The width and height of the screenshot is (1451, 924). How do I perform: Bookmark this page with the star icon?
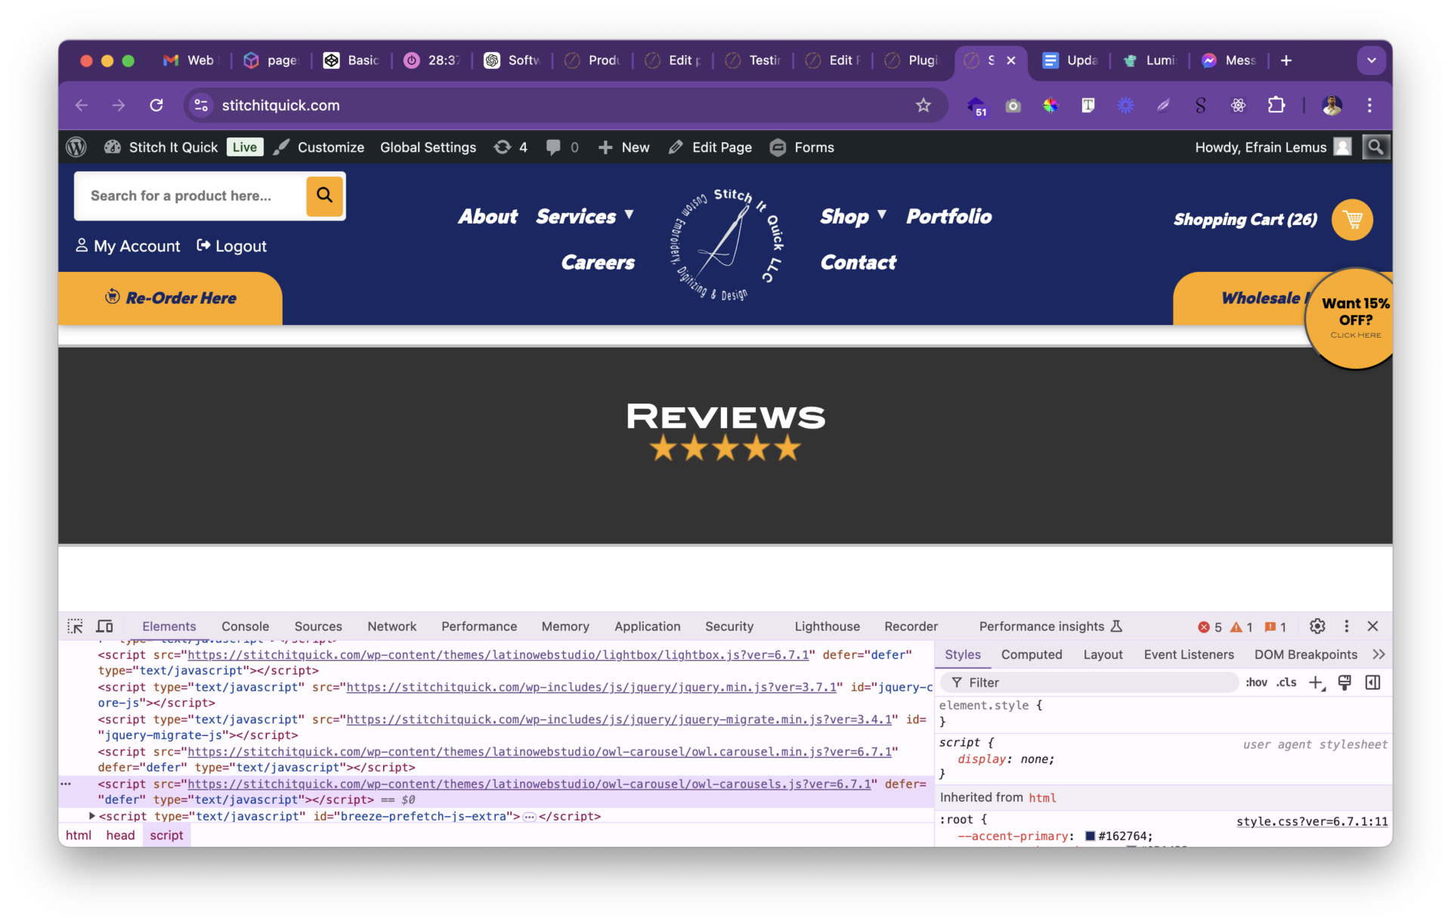[x=924, y=106]
